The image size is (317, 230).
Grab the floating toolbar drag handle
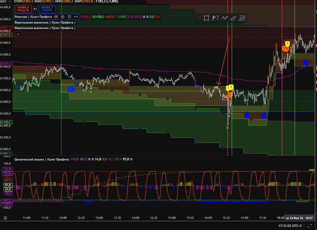(x=199, y=18)
